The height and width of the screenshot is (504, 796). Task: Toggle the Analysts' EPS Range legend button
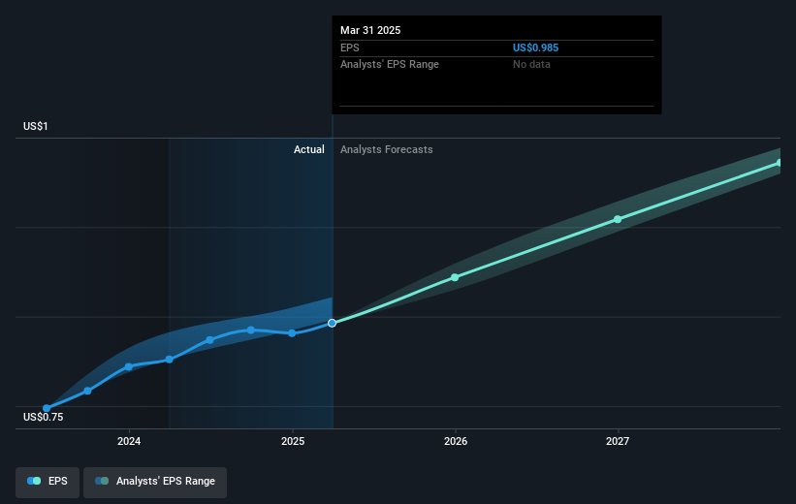(x=155, y=482)
